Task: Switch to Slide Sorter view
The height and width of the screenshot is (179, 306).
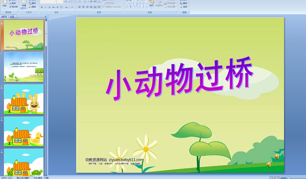Action: tap(275, 178)
